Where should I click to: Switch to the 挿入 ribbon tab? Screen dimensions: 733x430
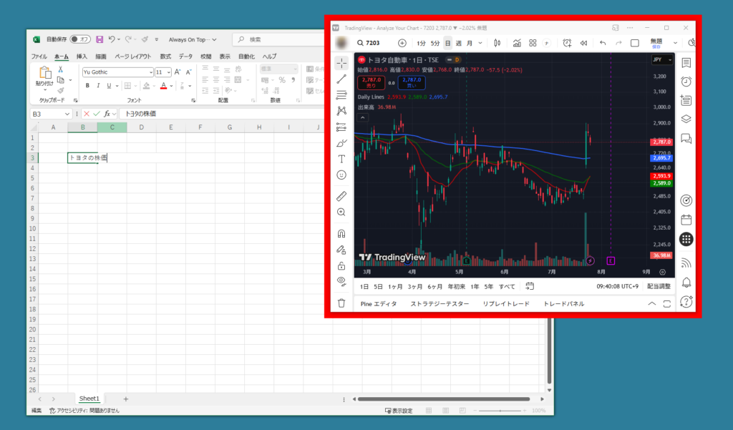point(82,57)
